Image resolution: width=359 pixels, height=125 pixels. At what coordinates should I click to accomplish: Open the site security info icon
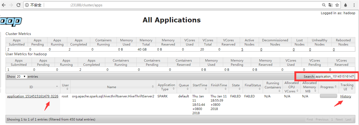(27, 5)
